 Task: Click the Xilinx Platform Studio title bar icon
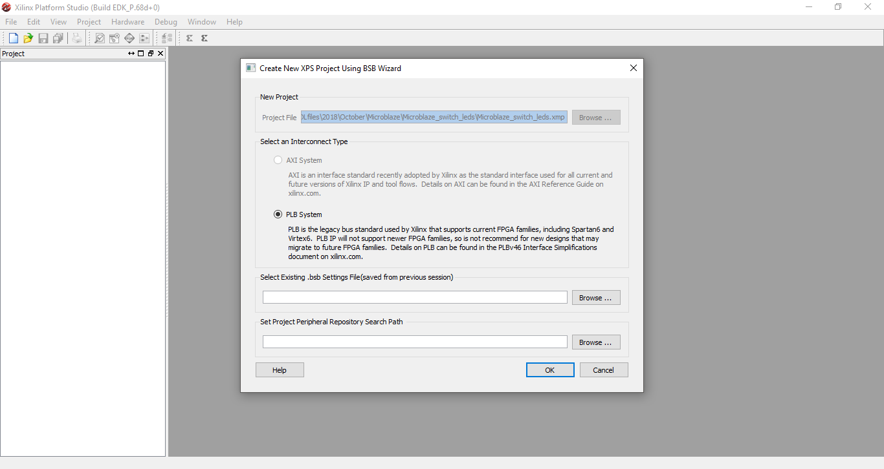coord(6,7)
